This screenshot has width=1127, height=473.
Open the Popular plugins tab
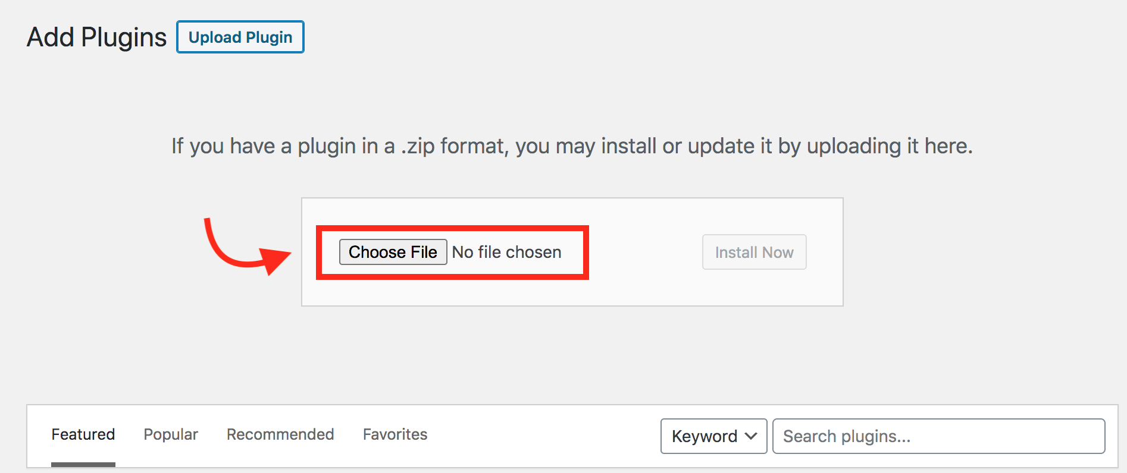coord(171,434)
